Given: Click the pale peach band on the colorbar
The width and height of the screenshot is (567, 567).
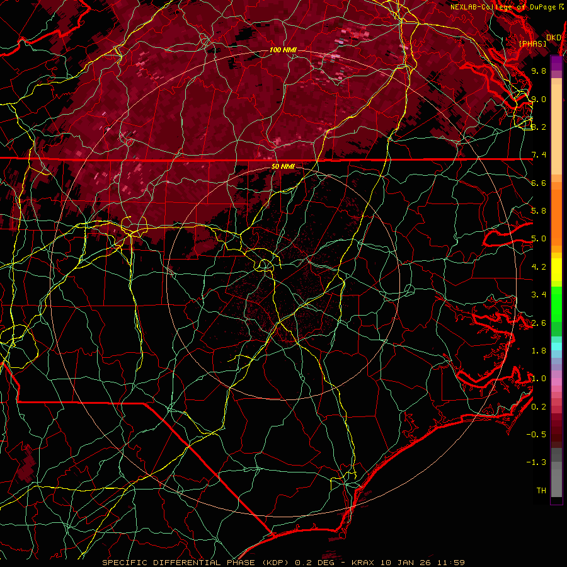Looking at the screenshot, I should [556, 130].
